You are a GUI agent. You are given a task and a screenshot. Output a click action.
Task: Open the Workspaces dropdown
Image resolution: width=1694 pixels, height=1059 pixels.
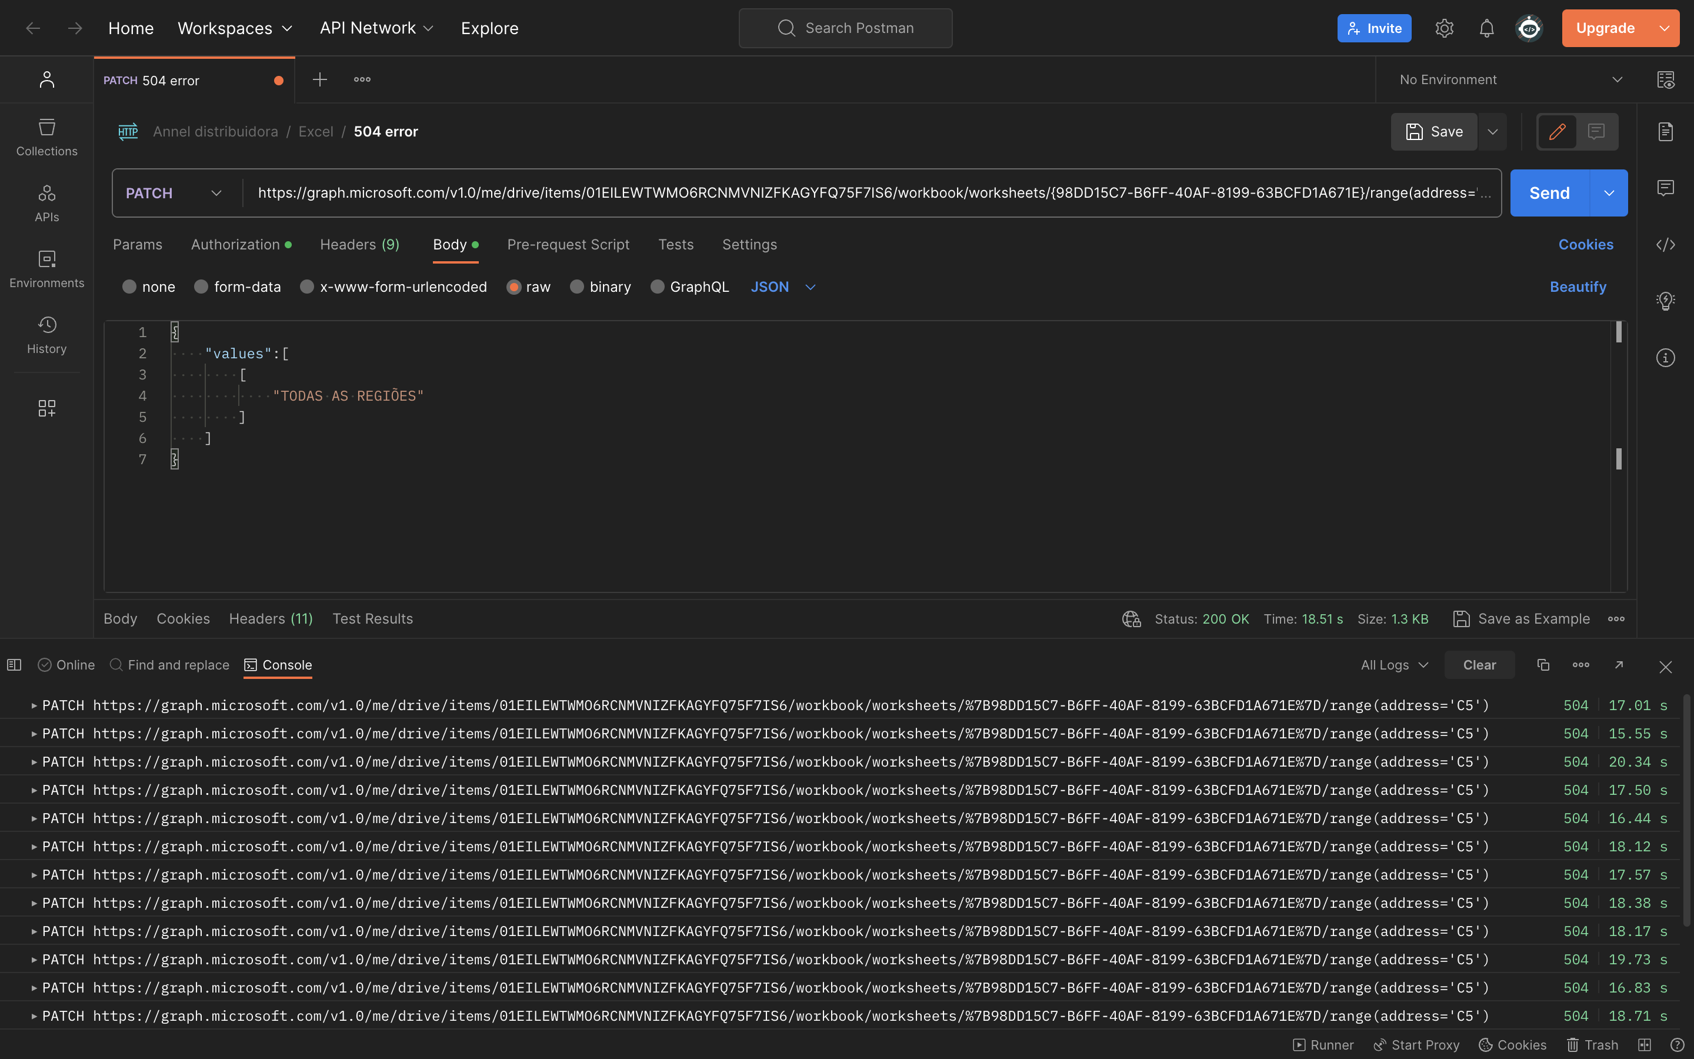pyautogui.click(x=235, y=28)
